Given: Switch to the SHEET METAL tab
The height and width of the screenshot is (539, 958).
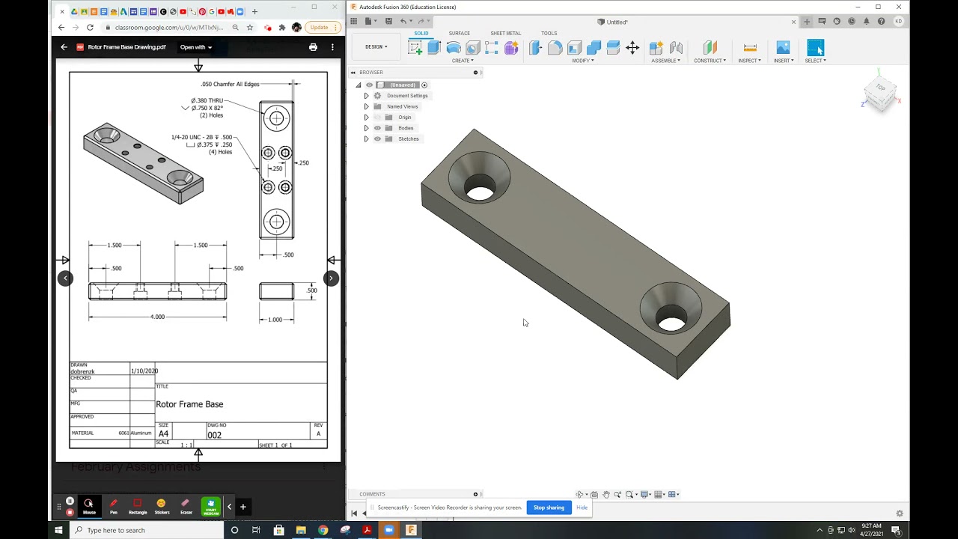Looking at the screenshot, I should click(505, 33).
